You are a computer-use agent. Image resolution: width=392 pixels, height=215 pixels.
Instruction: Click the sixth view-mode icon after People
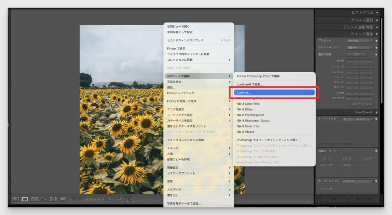click(x=63, y=199)
